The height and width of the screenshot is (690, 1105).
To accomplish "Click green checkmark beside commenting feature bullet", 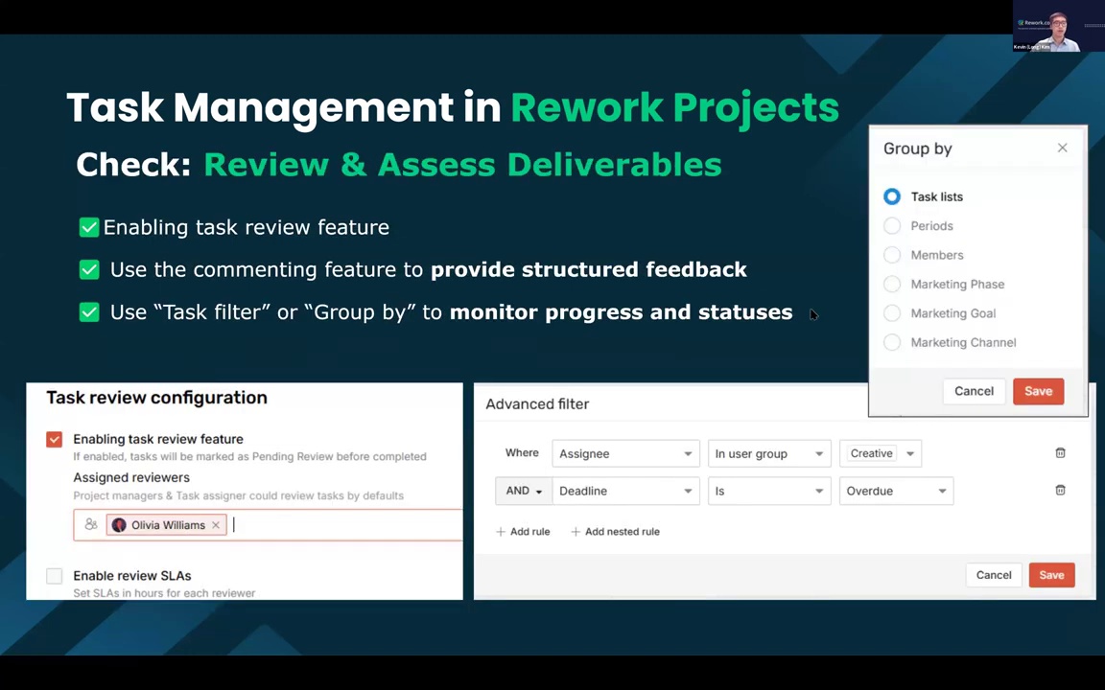I will click(89, 269).
